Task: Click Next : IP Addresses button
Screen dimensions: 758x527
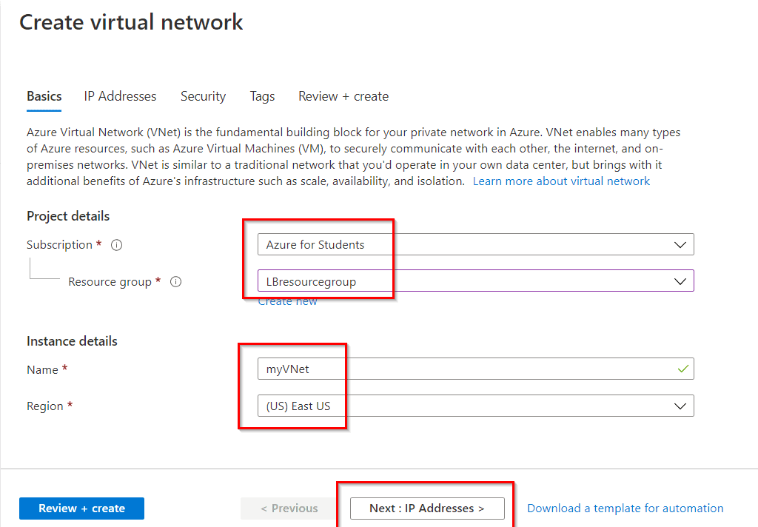Action: tap(426, 508)
